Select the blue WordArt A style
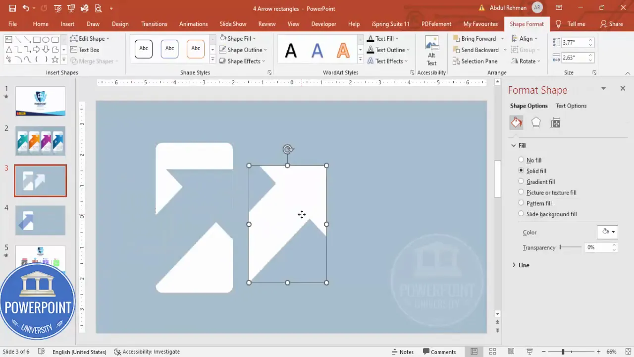 point(317,50)
